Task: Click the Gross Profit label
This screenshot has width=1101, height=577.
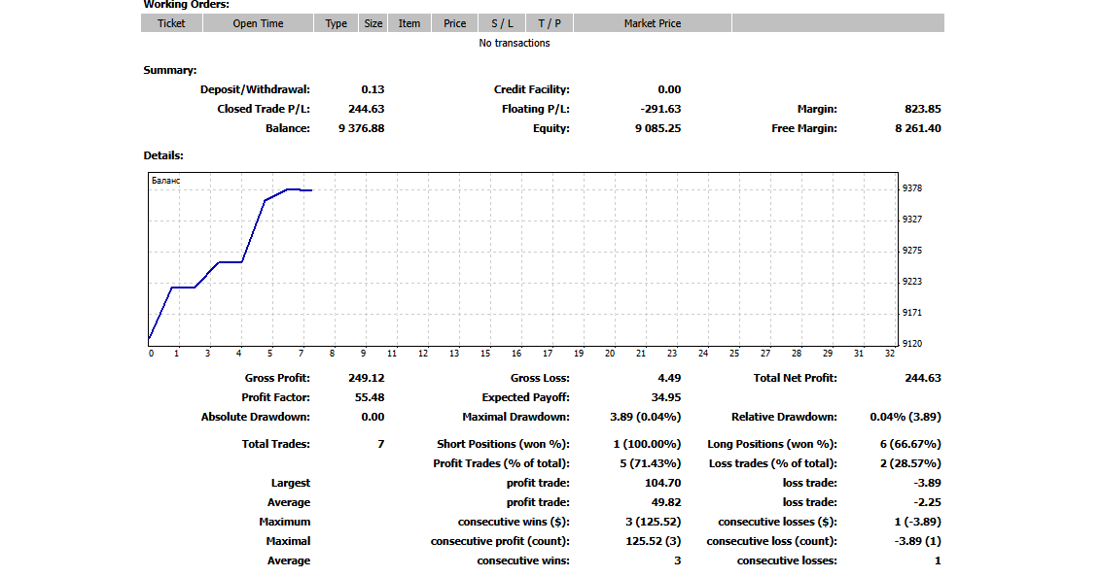Action: pos(277,378)
